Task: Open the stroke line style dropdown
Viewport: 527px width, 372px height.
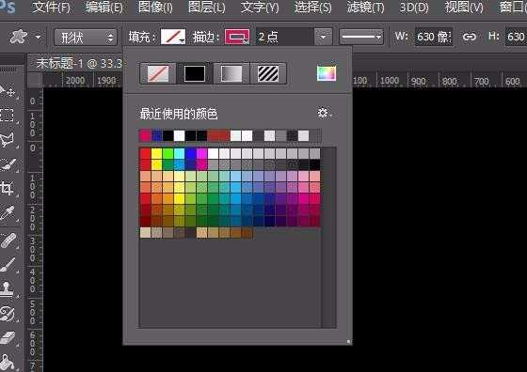Action: click(x=361, y=37)
